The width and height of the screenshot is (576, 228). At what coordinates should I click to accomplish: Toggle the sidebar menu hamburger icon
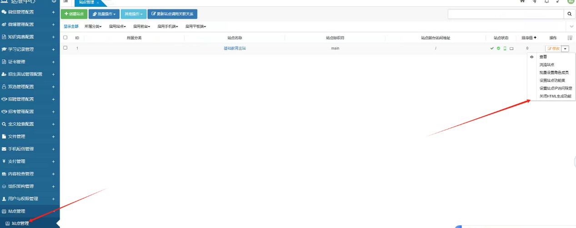pyautogui.click(x=65, y=2)
